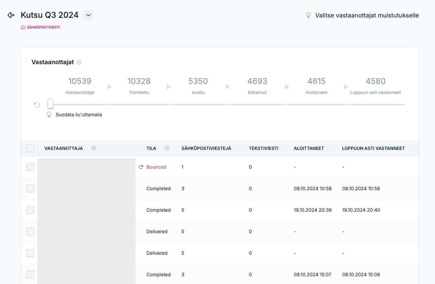Click the Sähköpostiviesti email icon
The height and width of the screenshot is (284, 435).
point(23,27)
